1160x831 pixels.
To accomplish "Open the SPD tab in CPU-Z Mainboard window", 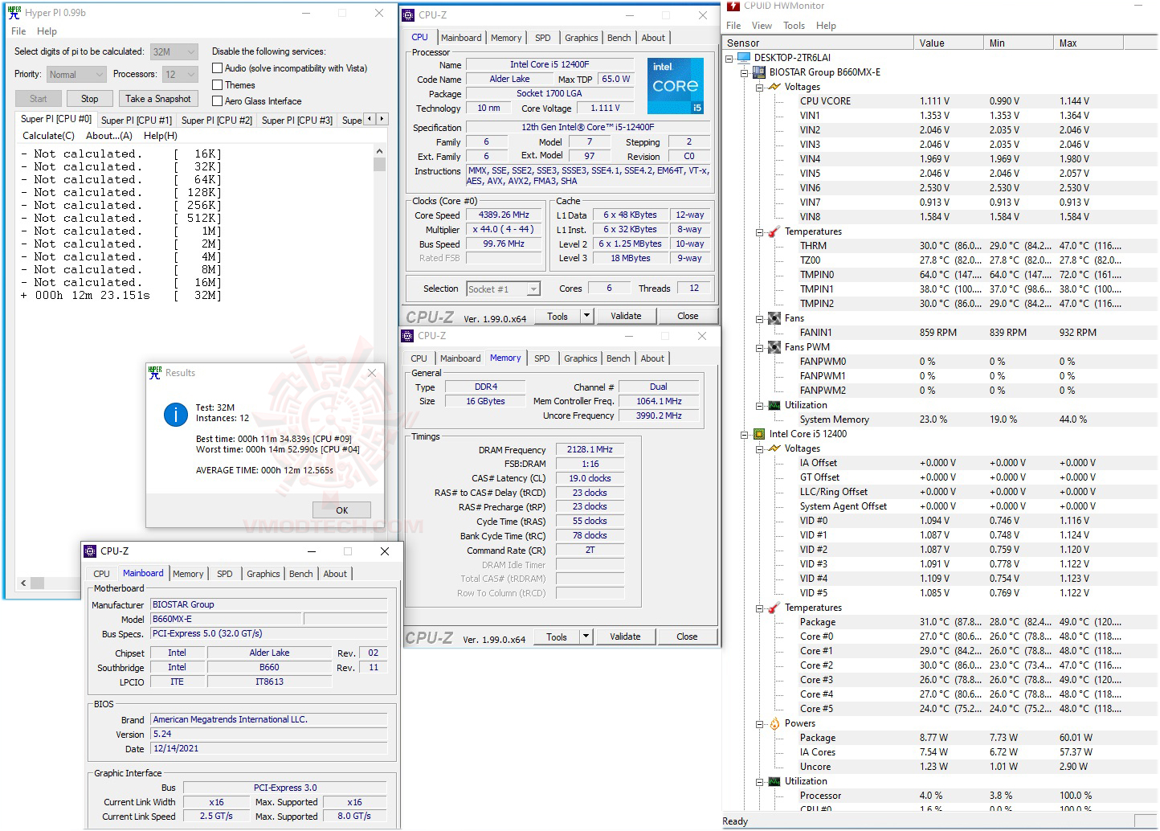I will click(225, 574).
